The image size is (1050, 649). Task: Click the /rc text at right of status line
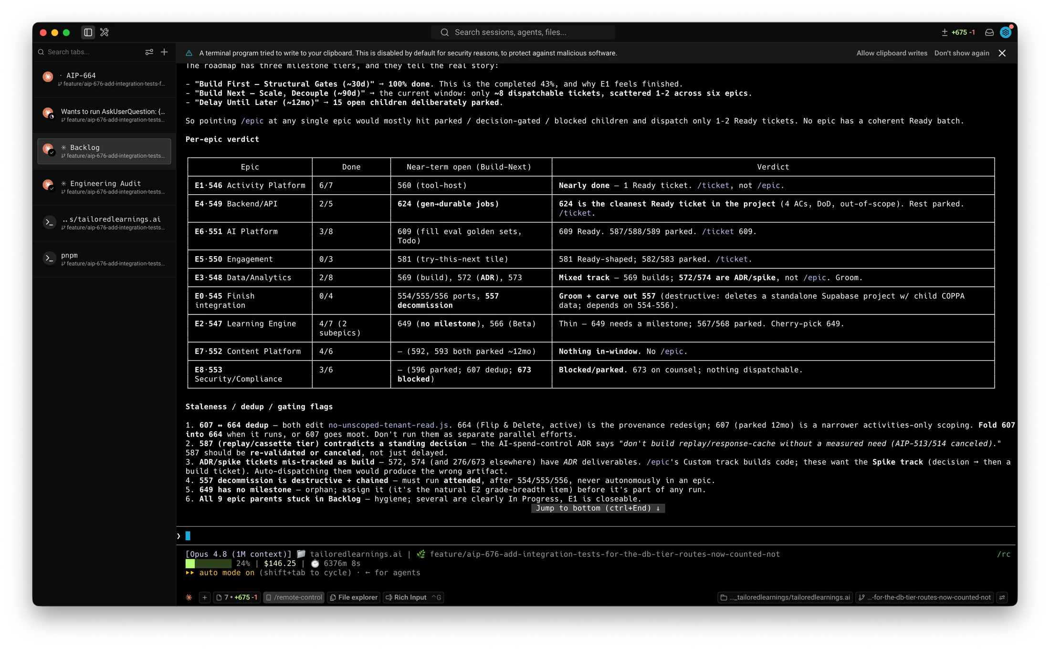point(1004,554)
